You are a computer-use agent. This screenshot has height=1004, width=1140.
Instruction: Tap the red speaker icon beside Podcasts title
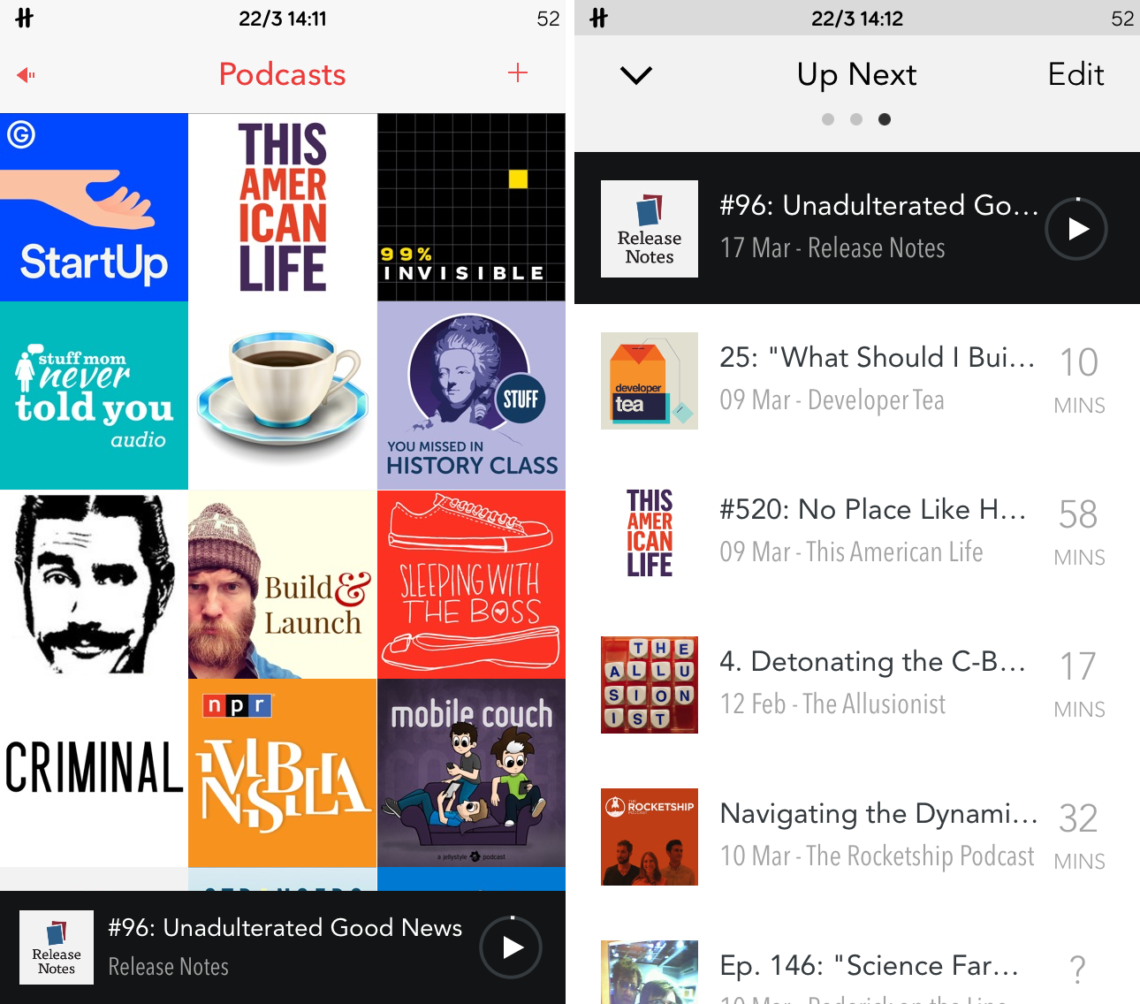click(x=25, y=75)
